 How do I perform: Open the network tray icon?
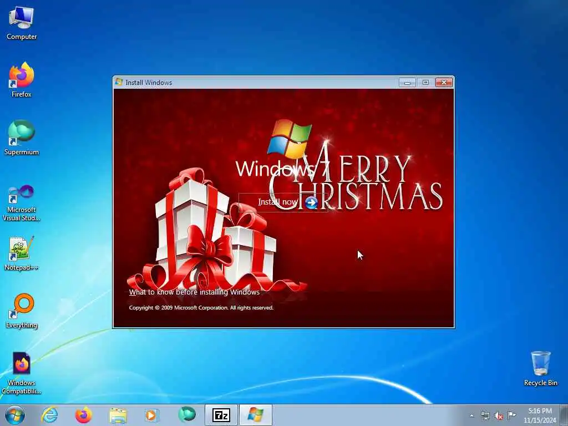pyautogui.click(x=485, y=415)
